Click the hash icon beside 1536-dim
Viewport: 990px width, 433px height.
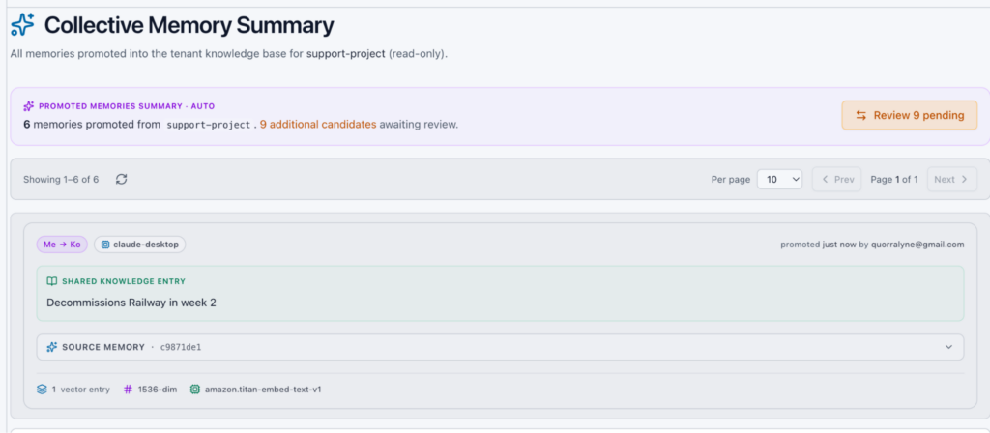point(129,390)
